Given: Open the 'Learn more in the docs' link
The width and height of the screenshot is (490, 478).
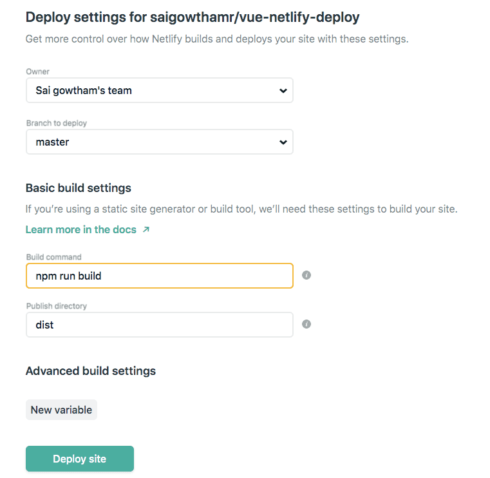Looking at the screenshot, I should pyautogui.click(x=81, y=229).
